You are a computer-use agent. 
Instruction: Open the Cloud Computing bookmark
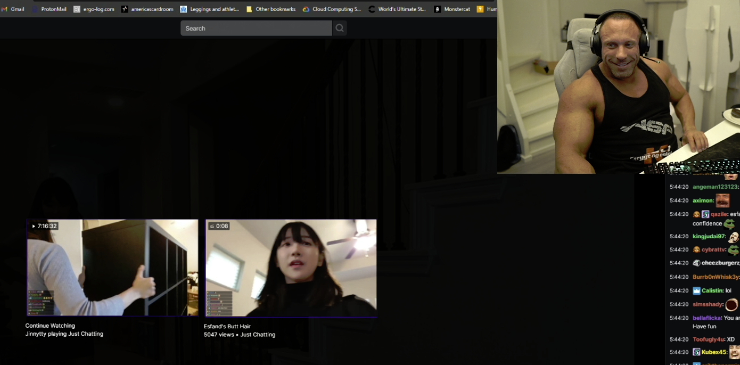(332, 9)
